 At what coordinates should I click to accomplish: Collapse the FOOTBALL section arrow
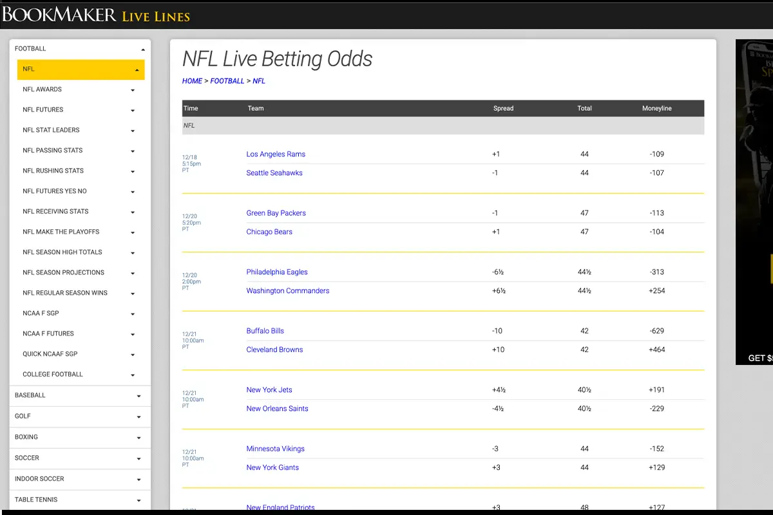click(x=143, y=48)
